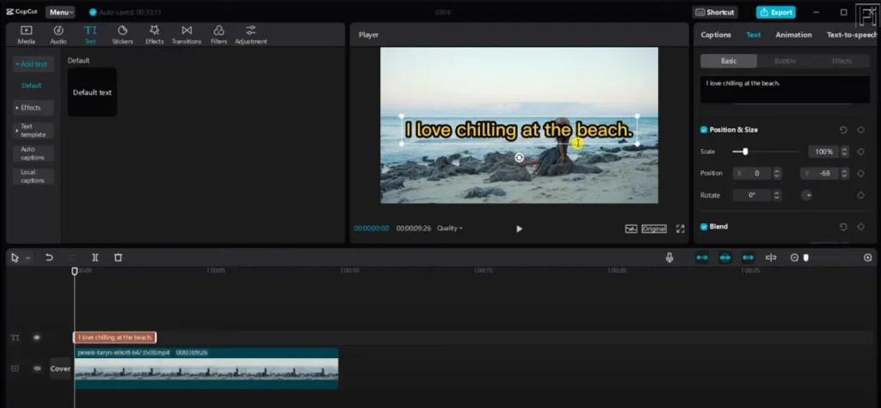
Task: Select the Bubble sub-tab
Action: [784, 61]
